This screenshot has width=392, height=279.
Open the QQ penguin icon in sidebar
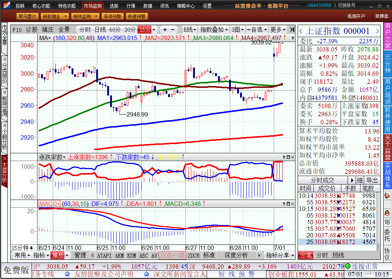[x=387, y=213]
